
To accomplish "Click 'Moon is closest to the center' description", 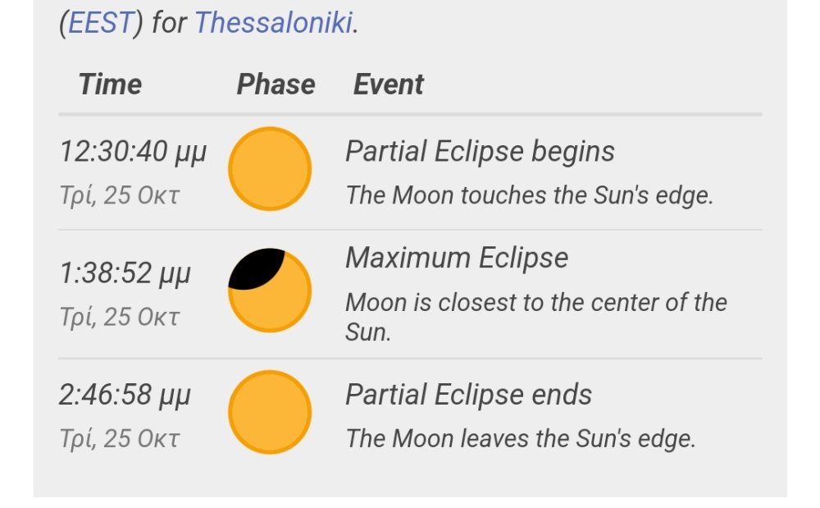I will coord(535,302).
